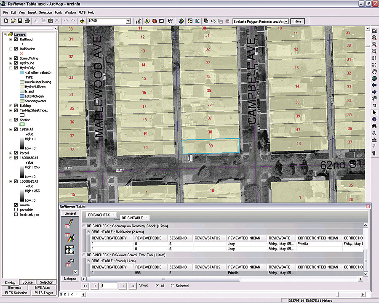Switch to the Source tab
This screenshot has width=379, height=303.
coord(28,282)
